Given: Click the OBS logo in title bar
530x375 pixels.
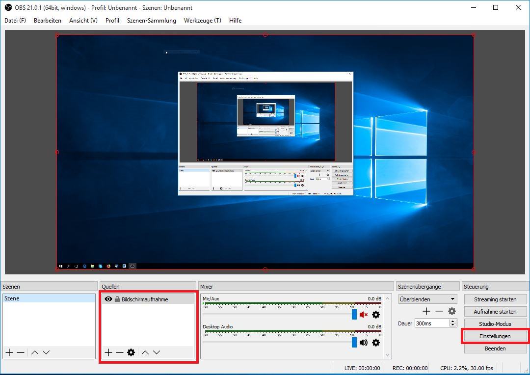Looking at the screenshot, I should point(8,7).
